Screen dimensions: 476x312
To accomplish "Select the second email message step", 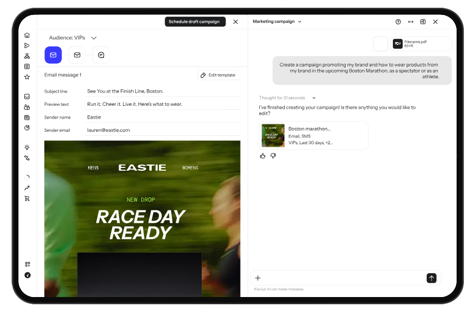I will [77, 55].
